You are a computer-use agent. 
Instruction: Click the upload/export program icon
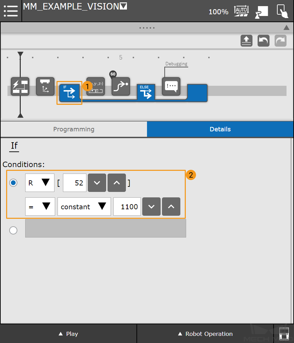point(246,41)
